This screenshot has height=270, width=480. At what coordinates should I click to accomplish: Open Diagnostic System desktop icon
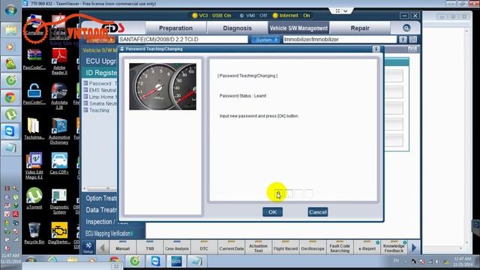tap(59, 201)
